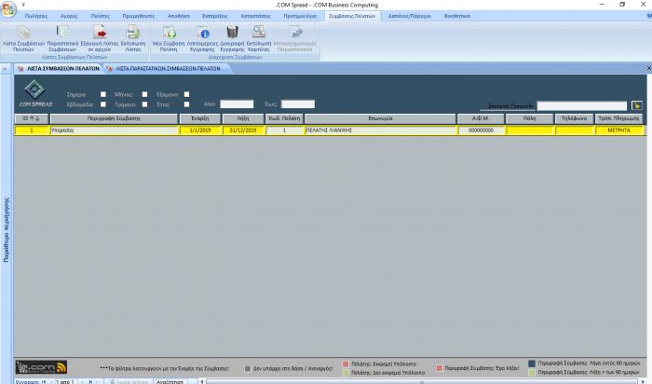Toggle the Σήμερα filter checkbox
The height and width of the screenshot is (384, 652).
103,94
